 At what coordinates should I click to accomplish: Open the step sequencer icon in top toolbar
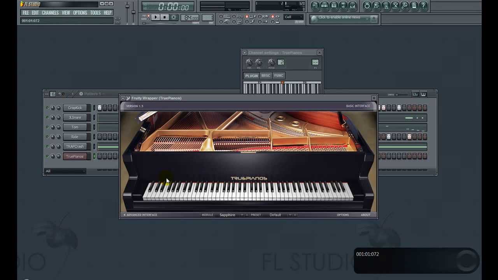[x=324, y=6]
